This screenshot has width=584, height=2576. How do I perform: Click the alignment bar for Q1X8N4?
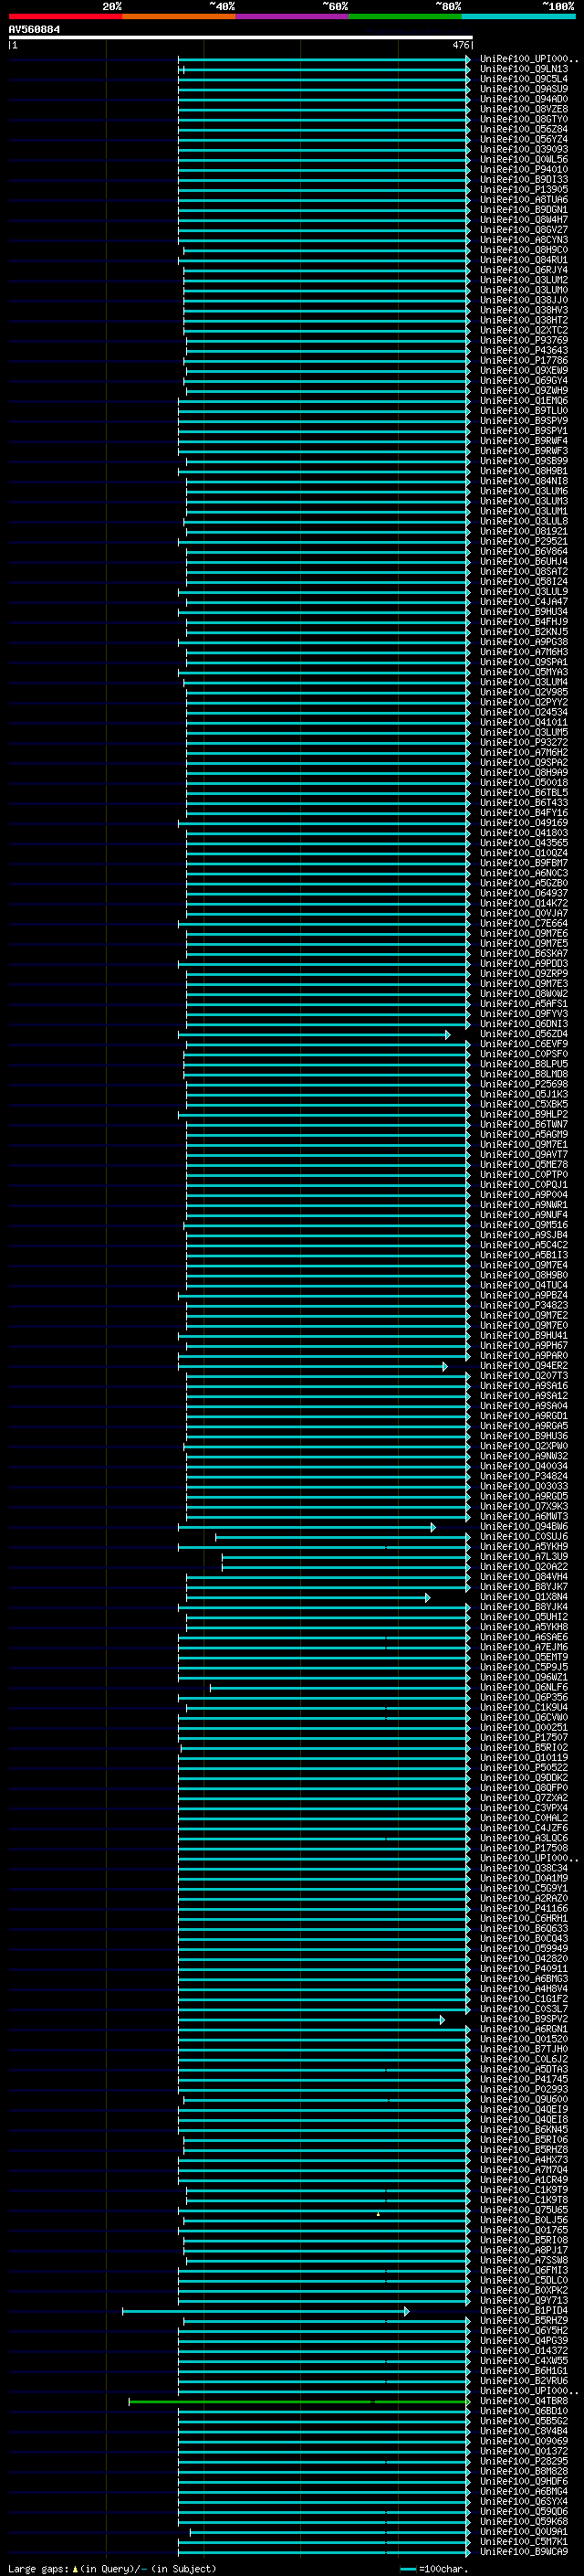pos(308,1598)
